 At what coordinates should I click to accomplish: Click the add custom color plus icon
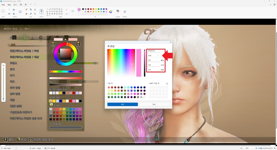[x=167, y=84]
